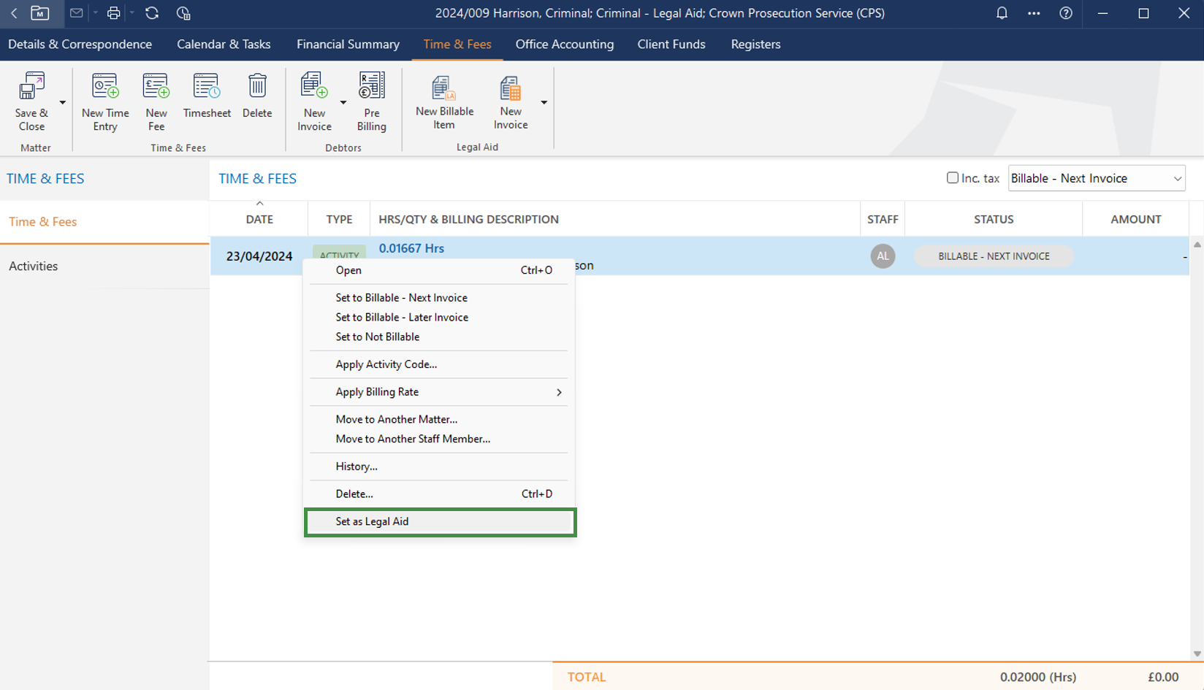Open Activities in the left sidebar
Viewport: 1204px width, 690px height.
coord(34,267)
